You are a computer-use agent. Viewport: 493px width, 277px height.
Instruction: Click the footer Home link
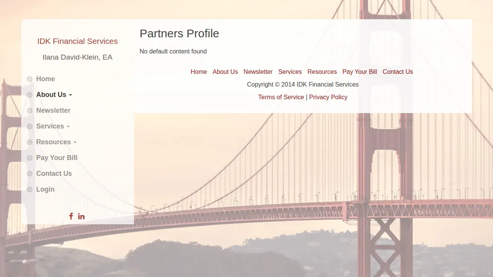pos(199,72)
